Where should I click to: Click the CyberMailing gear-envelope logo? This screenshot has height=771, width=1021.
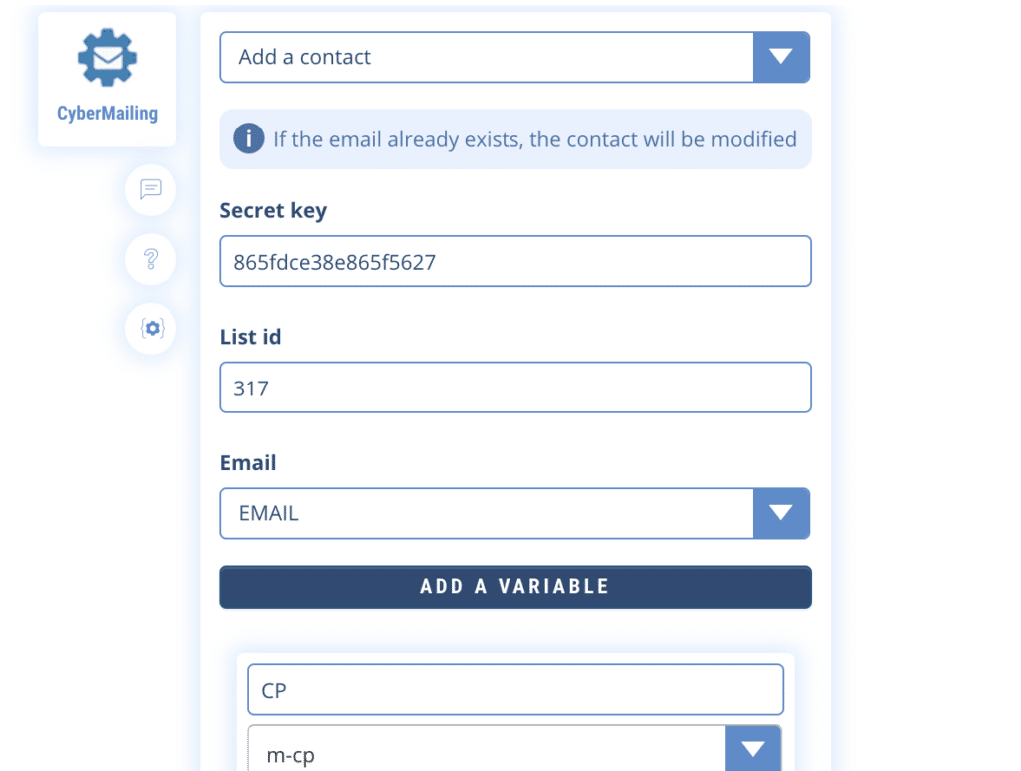tap(107, 58)
